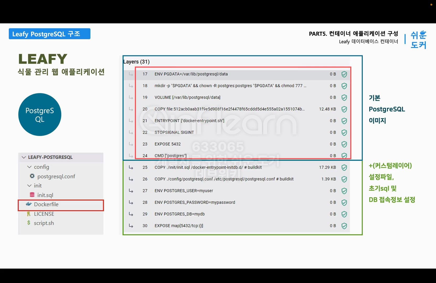Collapse the config folder chevron
The image size is (436, 283).
click(x=29, y=167)
